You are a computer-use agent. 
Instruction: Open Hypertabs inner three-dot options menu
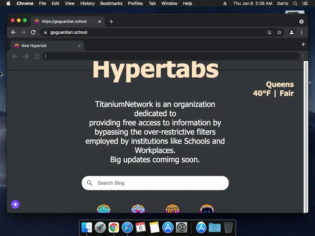click(x=303, y=57)
